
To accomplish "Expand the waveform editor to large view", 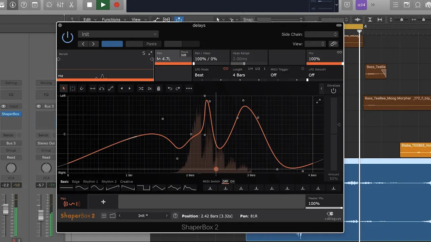I will click(x=318, y=101).
